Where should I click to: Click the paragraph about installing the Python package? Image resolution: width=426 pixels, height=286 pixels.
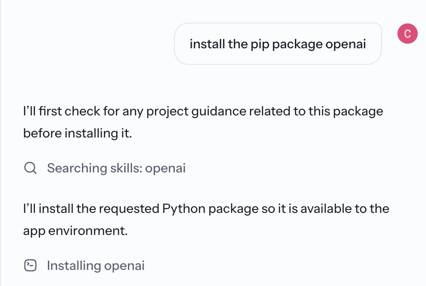coord(206,220)
